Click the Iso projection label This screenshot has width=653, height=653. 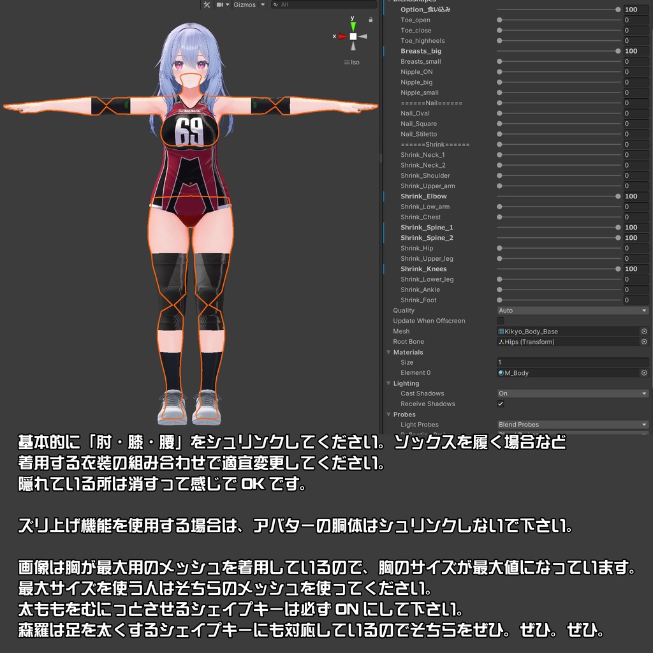tap(353, 62)
